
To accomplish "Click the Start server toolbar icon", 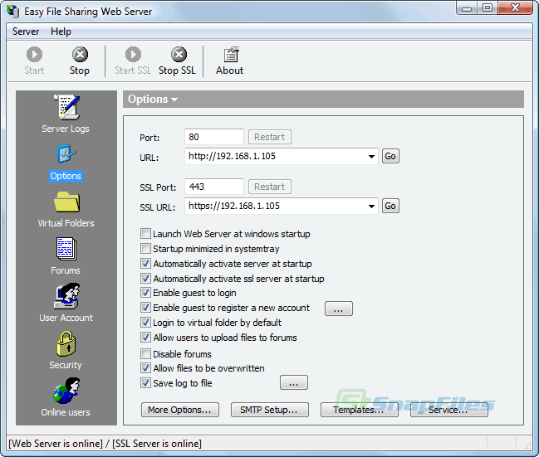I will point(34,61).
